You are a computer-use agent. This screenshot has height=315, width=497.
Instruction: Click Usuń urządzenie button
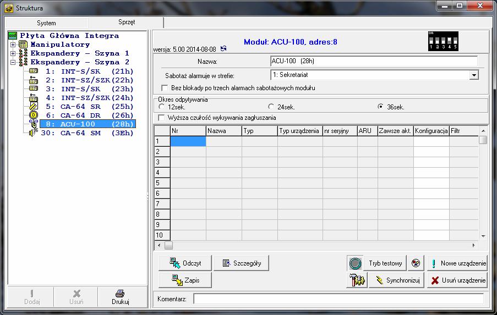(457, 280)
